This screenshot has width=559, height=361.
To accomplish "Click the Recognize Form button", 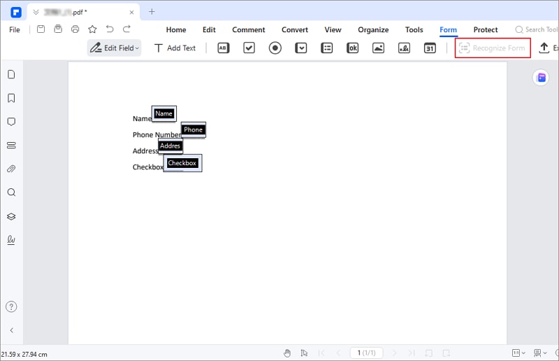I will [493, 48].
